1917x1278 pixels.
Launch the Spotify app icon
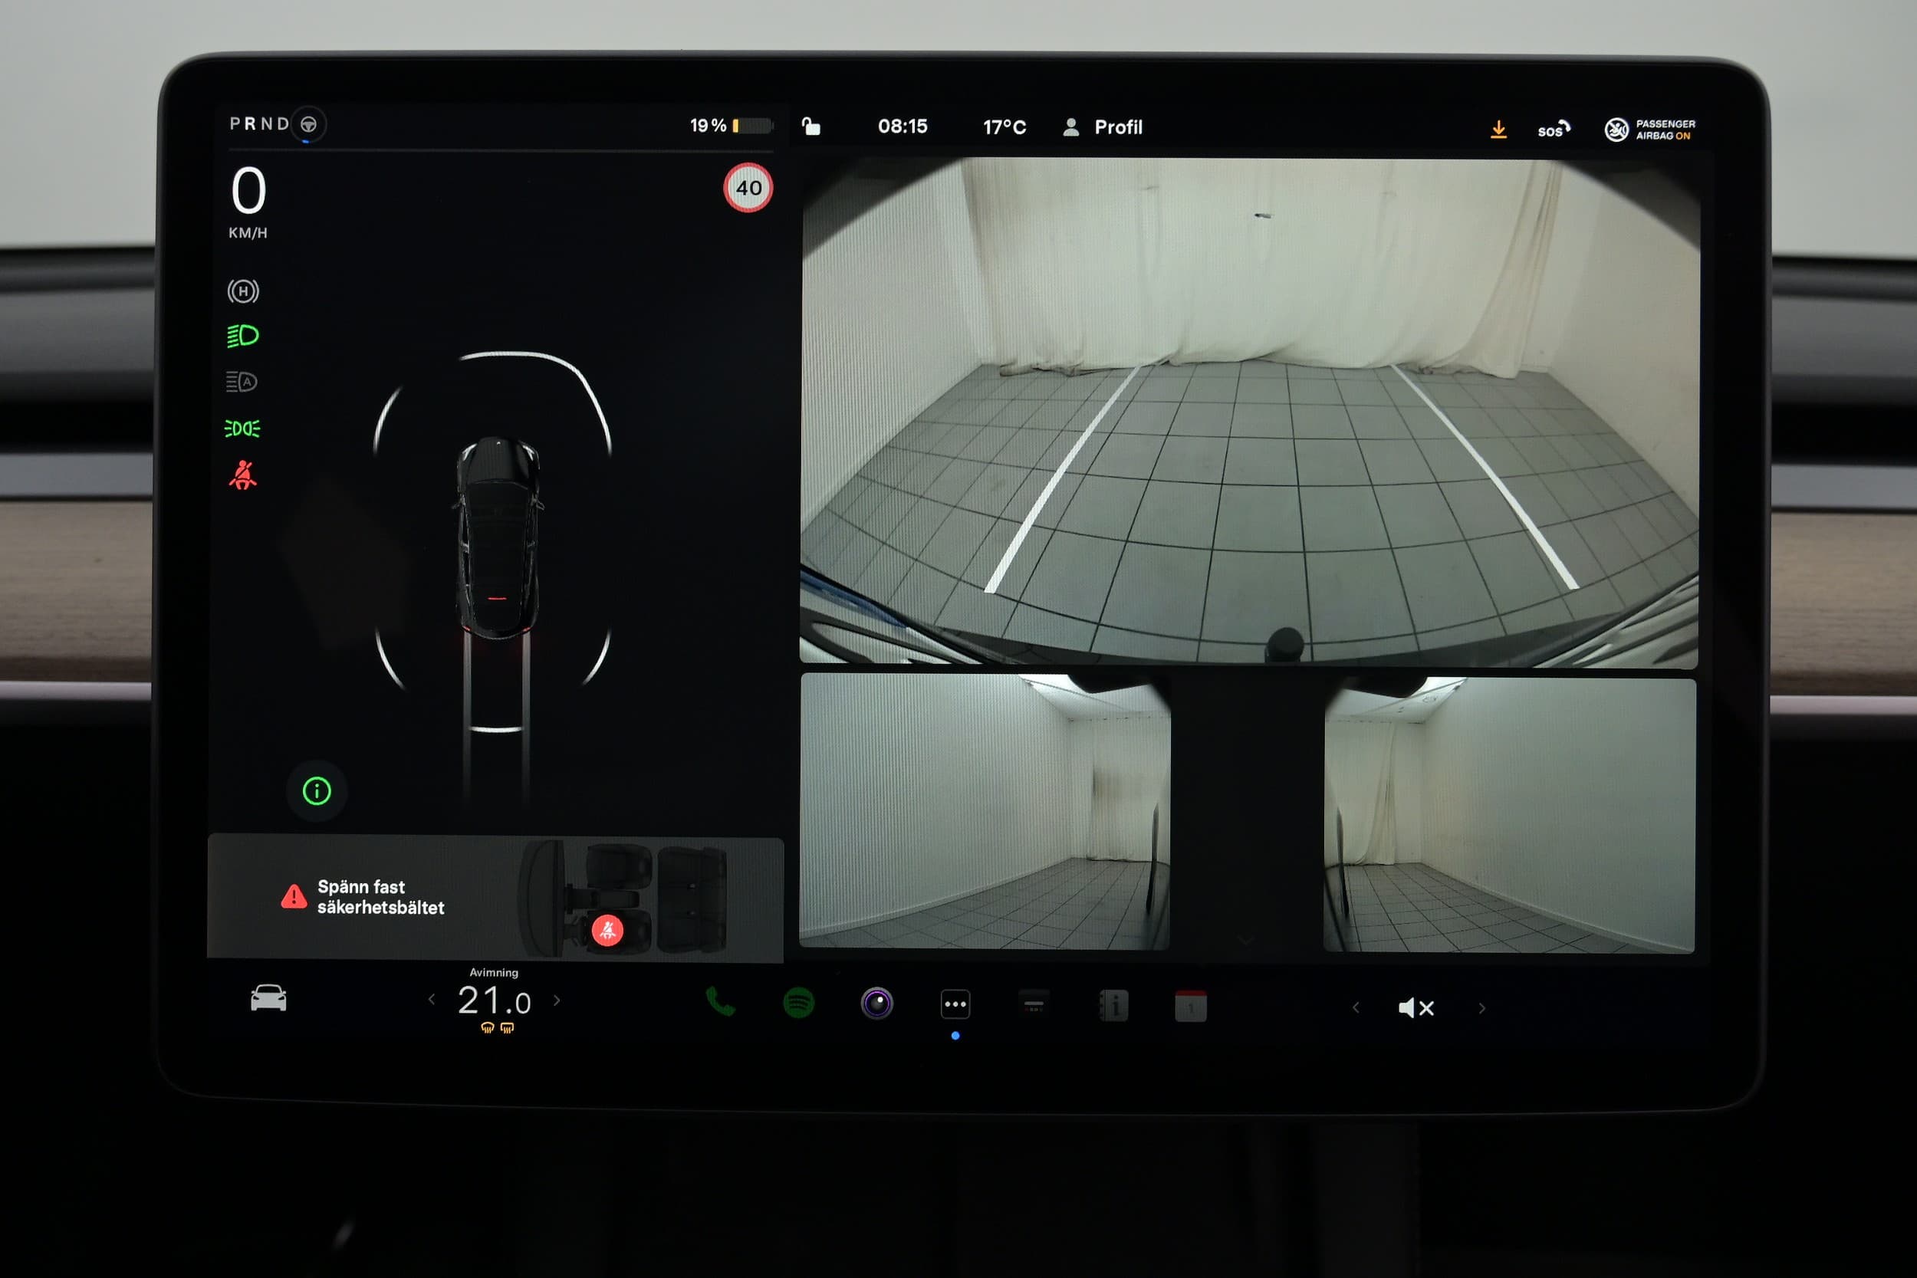click(x=798, y=1003)
